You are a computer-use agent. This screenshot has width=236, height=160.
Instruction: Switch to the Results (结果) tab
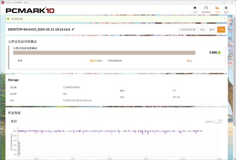[217, 10]
